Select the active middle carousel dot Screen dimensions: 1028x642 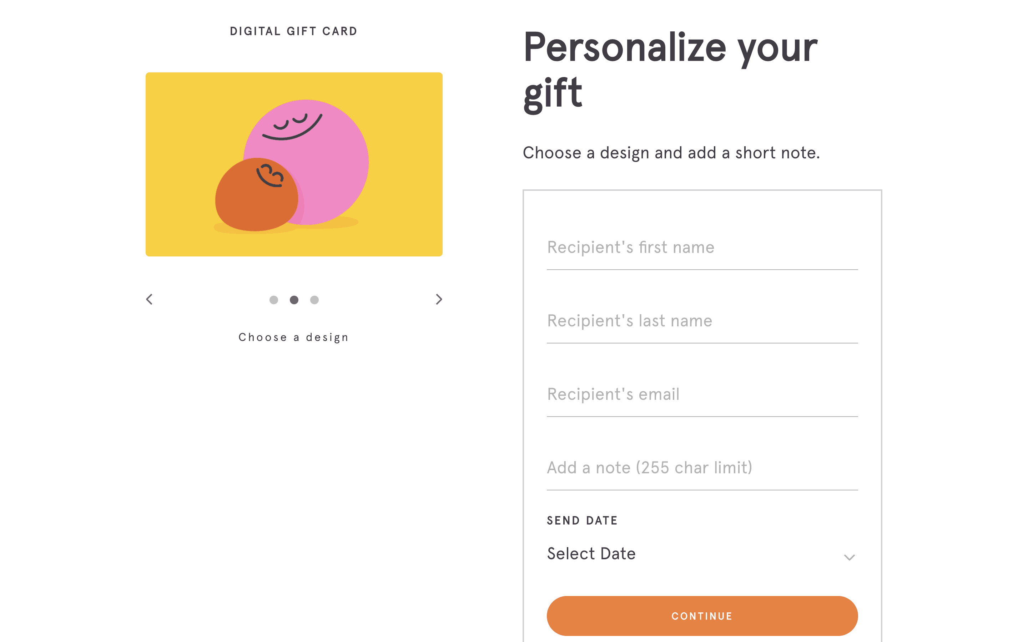pyautogui.click(x=294, y=300)
